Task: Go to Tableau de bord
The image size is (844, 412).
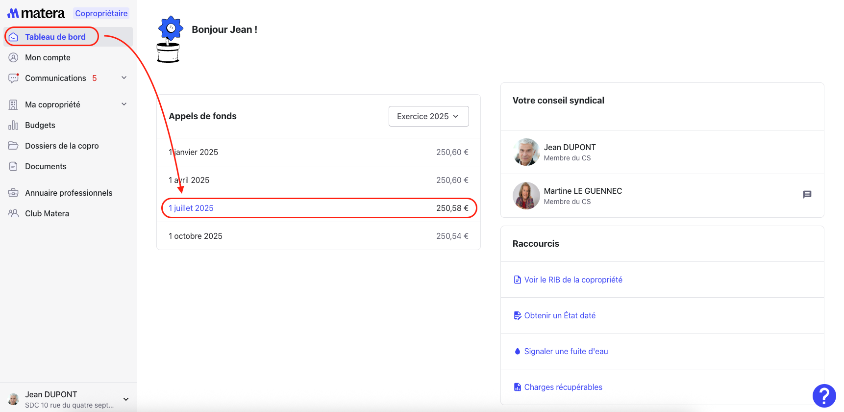Action: tap(55, 37)
